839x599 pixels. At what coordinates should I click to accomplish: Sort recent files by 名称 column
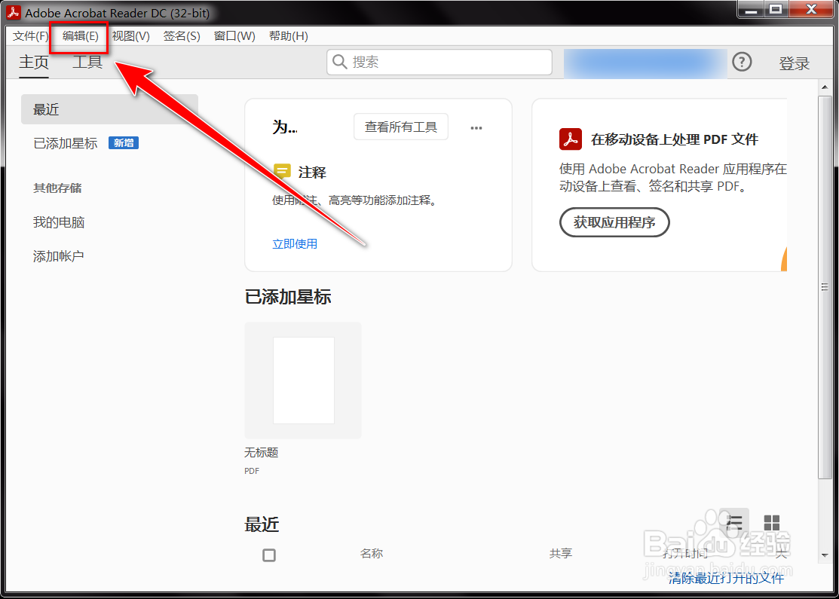click(x=372, y=554)
